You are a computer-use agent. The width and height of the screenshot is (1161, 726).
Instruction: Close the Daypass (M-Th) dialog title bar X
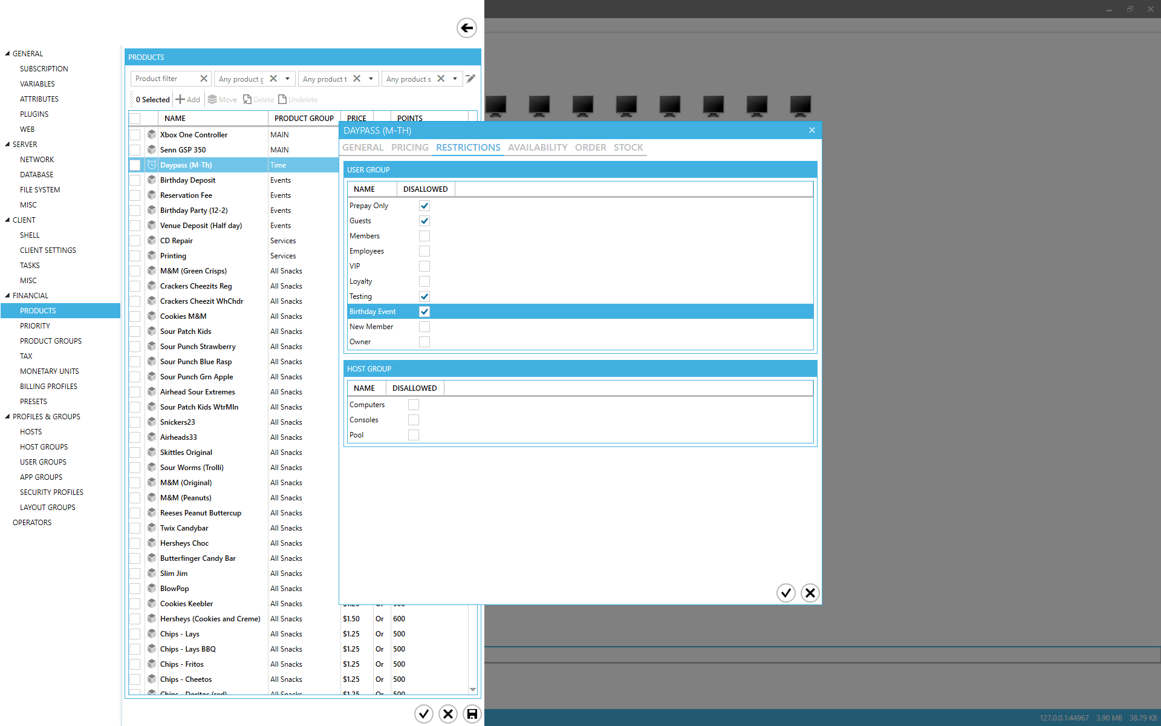(811, 130)
